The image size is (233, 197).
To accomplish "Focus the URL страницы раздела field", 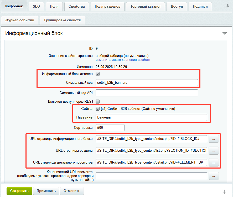I will (x=151, y=150).
